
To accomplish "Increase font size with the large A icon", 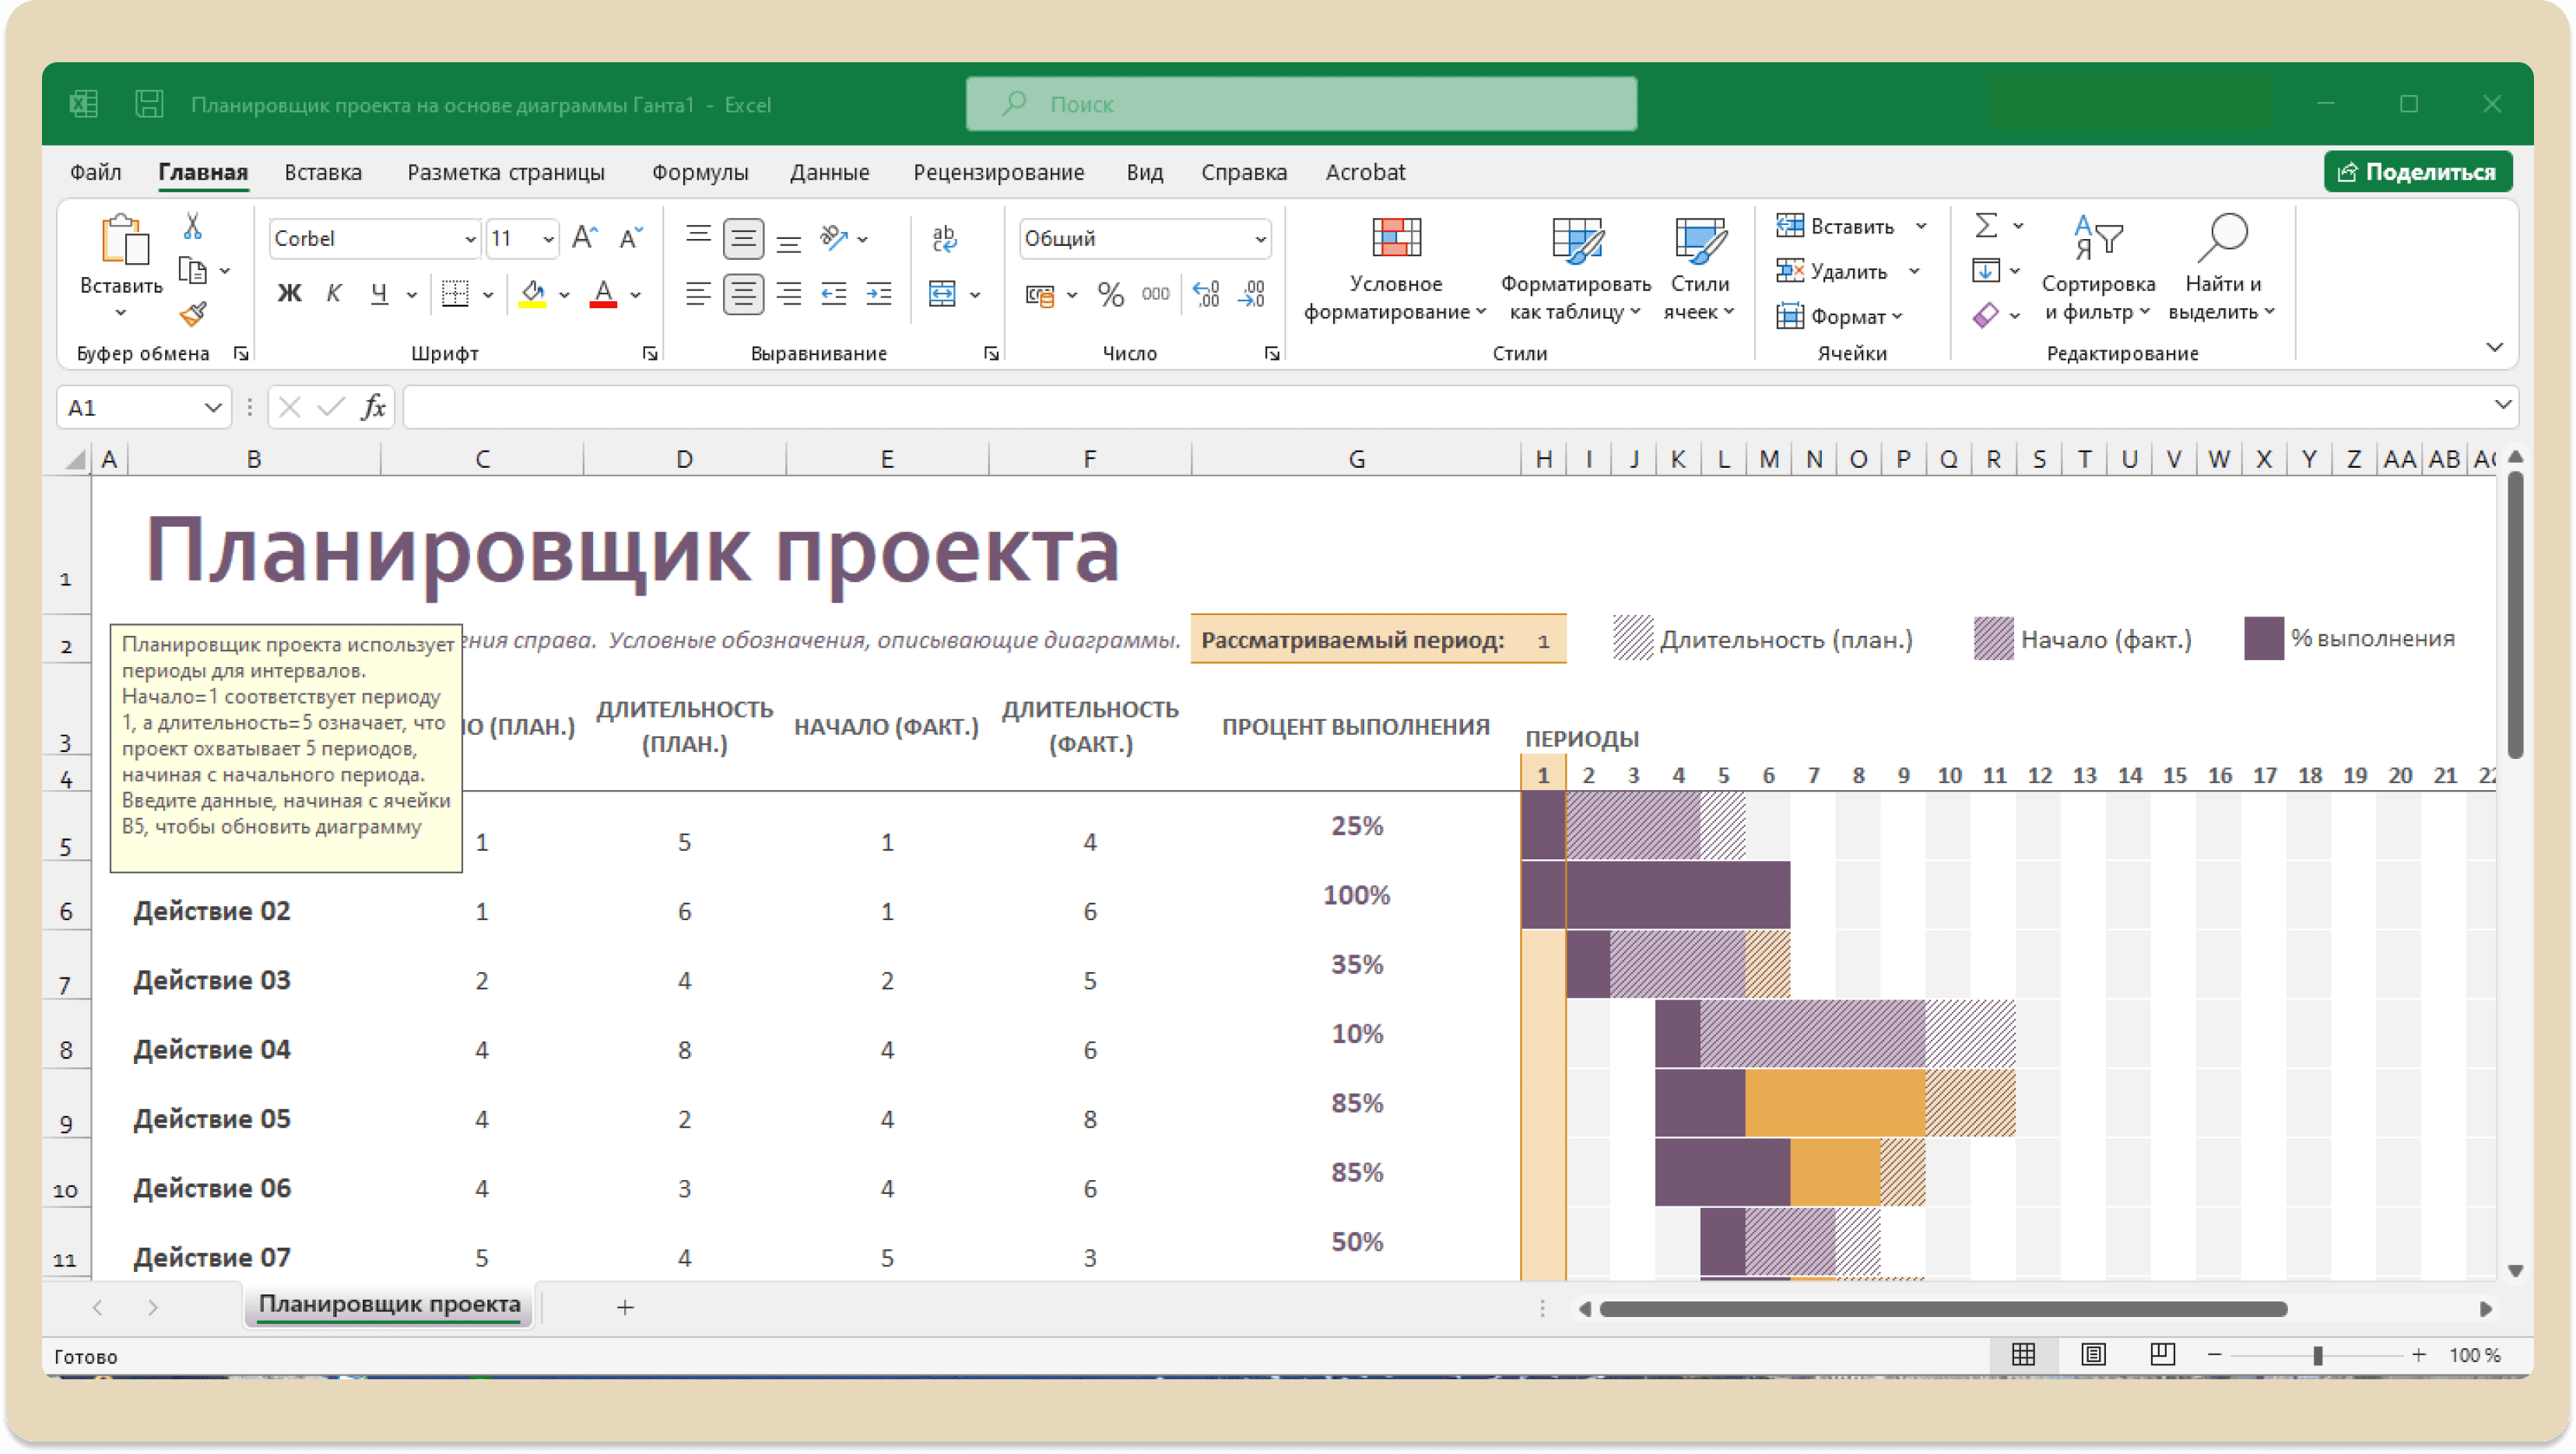I will point(585,238).
